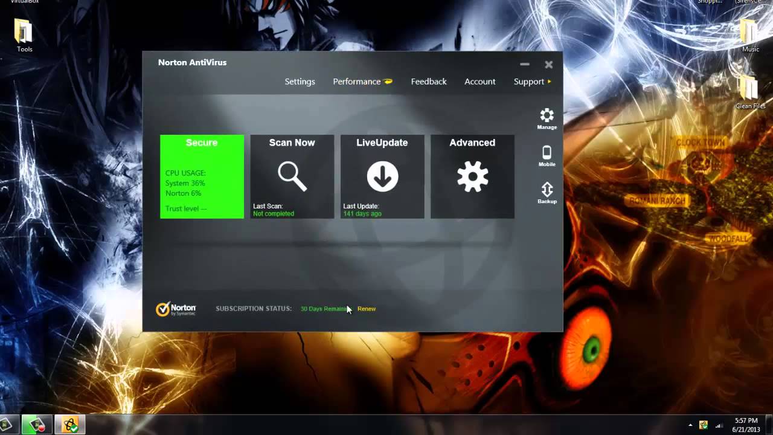Open the Clean Files desktop folder

point(750,92)
